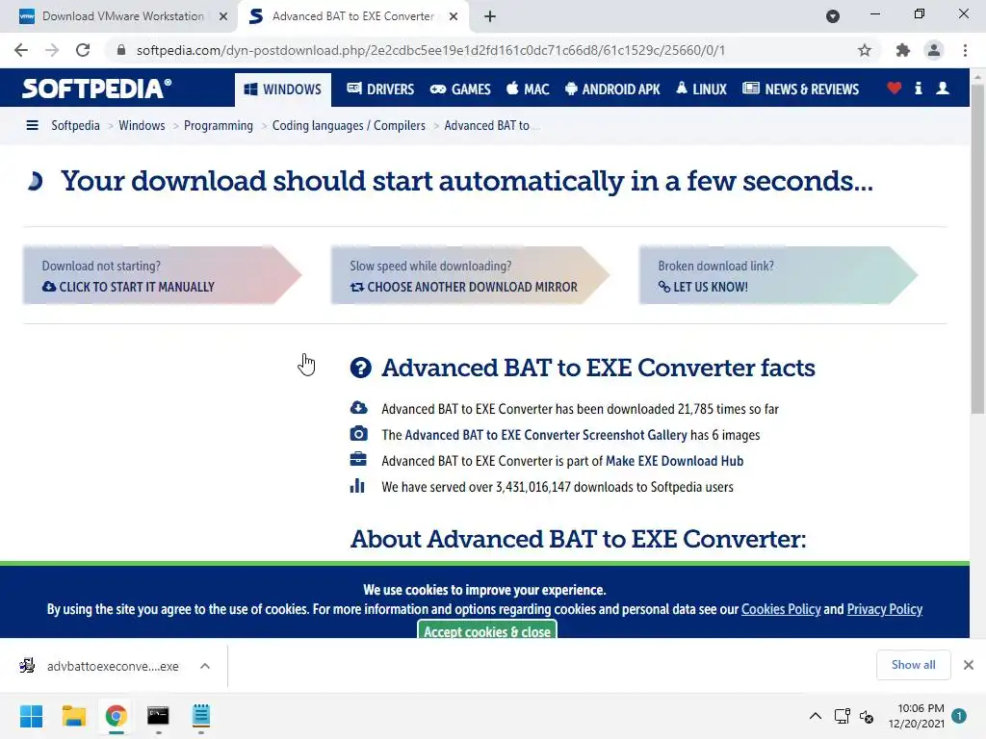Click the tab search dropdown icon
986x739 pixels.
click(833, 16)
